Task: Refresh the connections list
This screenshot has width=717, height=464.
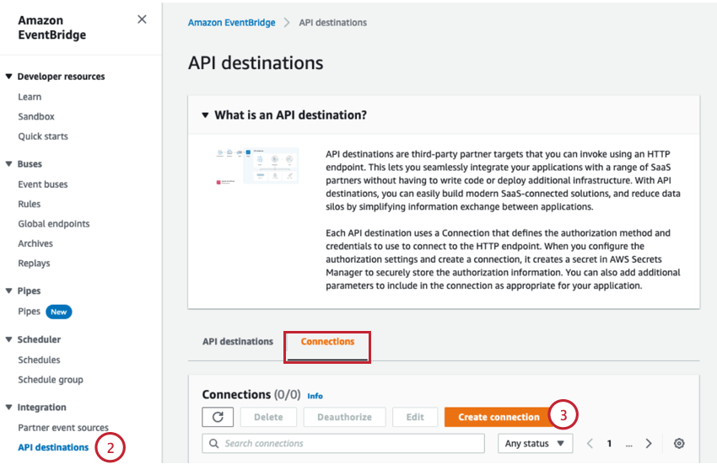Action: 218,417
